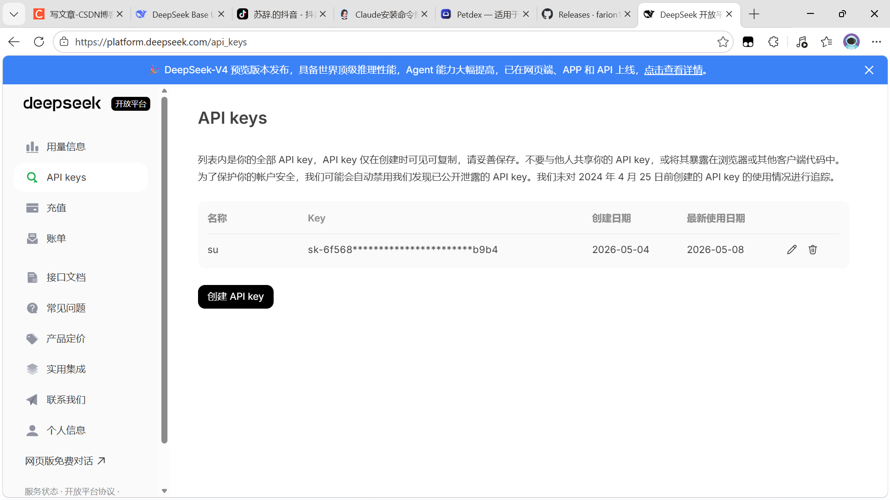Select API keys in the sidebar

click(81, 177)
